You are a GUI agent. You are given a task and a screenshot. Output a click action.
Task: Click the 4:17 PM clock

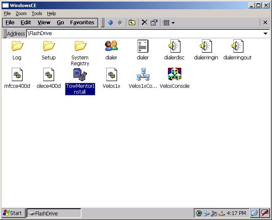tap(236, 213)
